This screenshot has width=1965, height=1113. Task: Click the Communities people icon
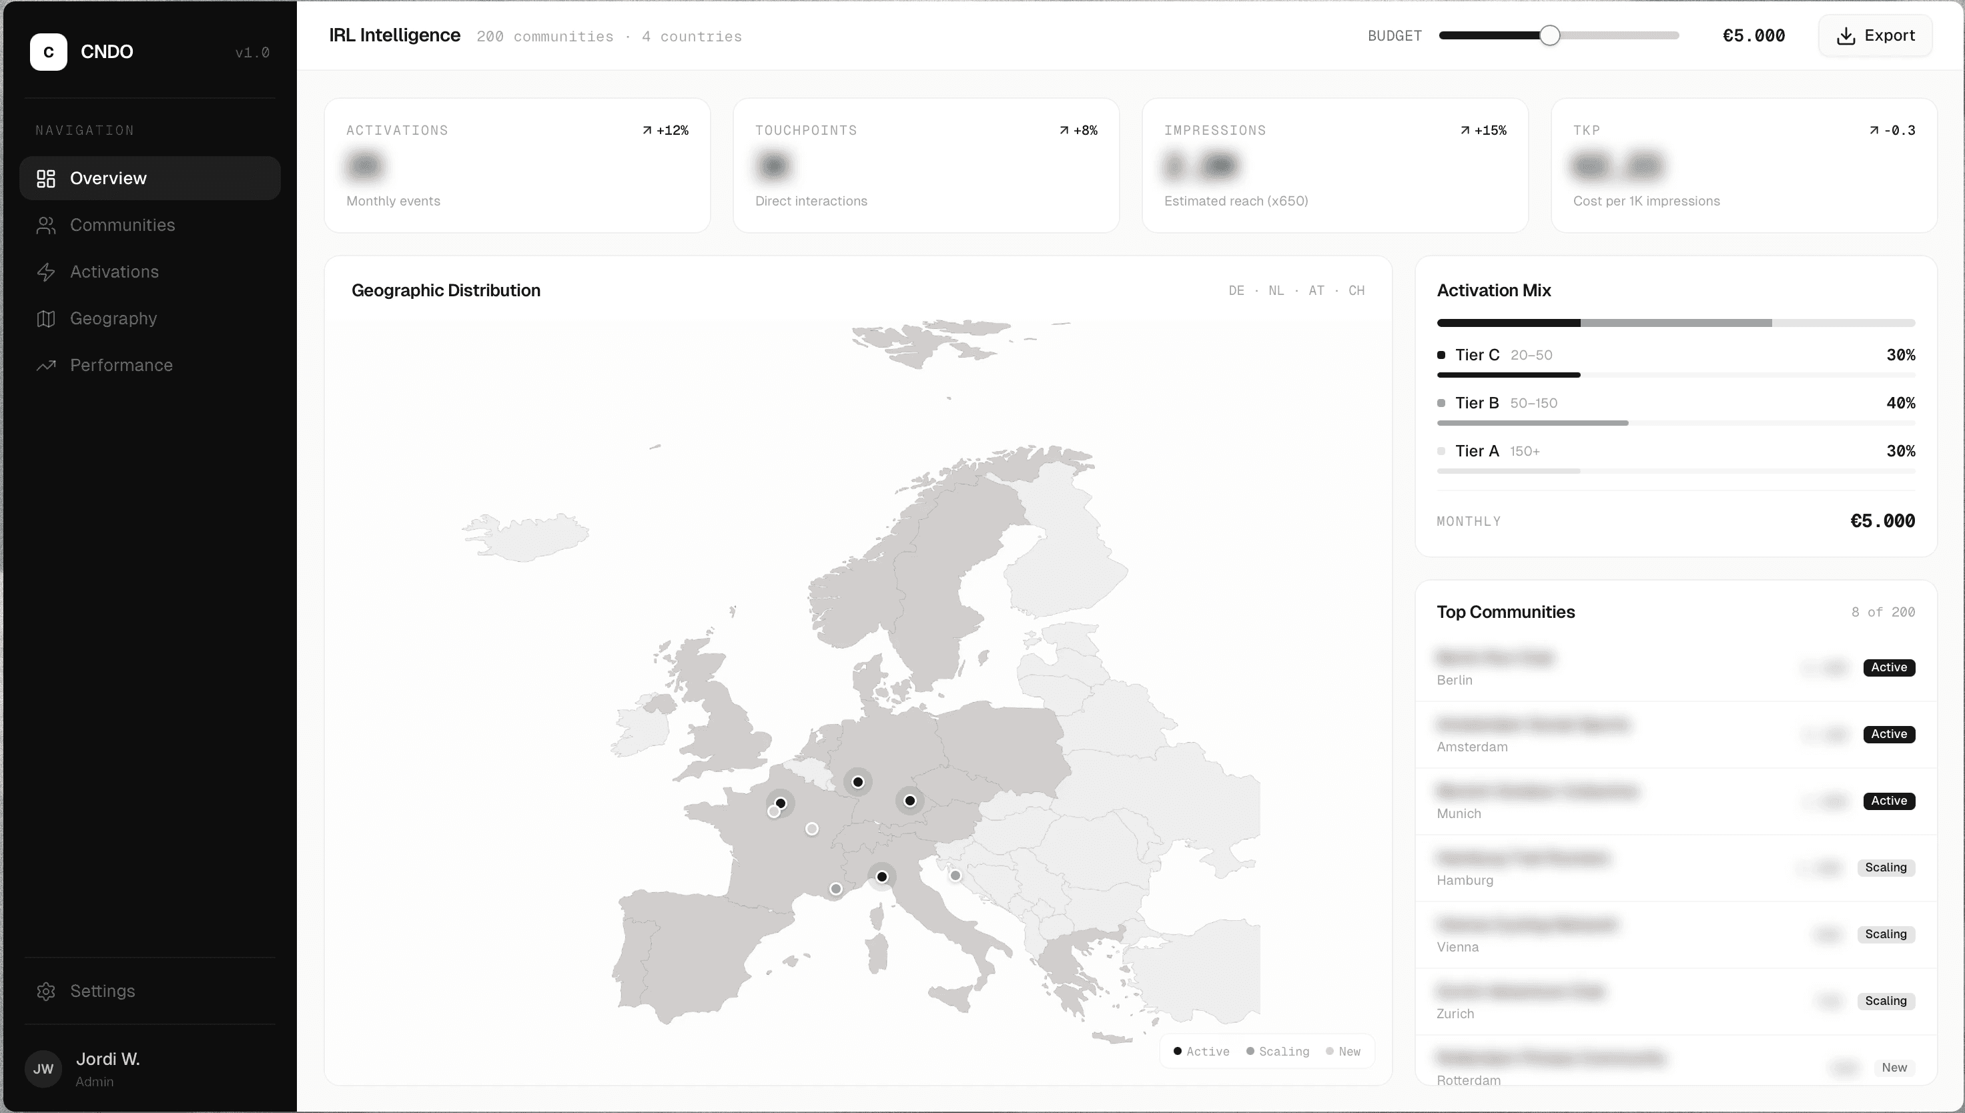[46, 225]
